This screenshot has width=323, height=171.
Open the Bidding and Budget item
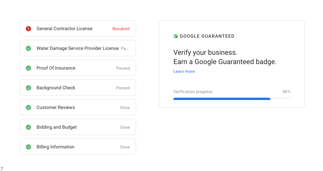[x=78, y=127]
